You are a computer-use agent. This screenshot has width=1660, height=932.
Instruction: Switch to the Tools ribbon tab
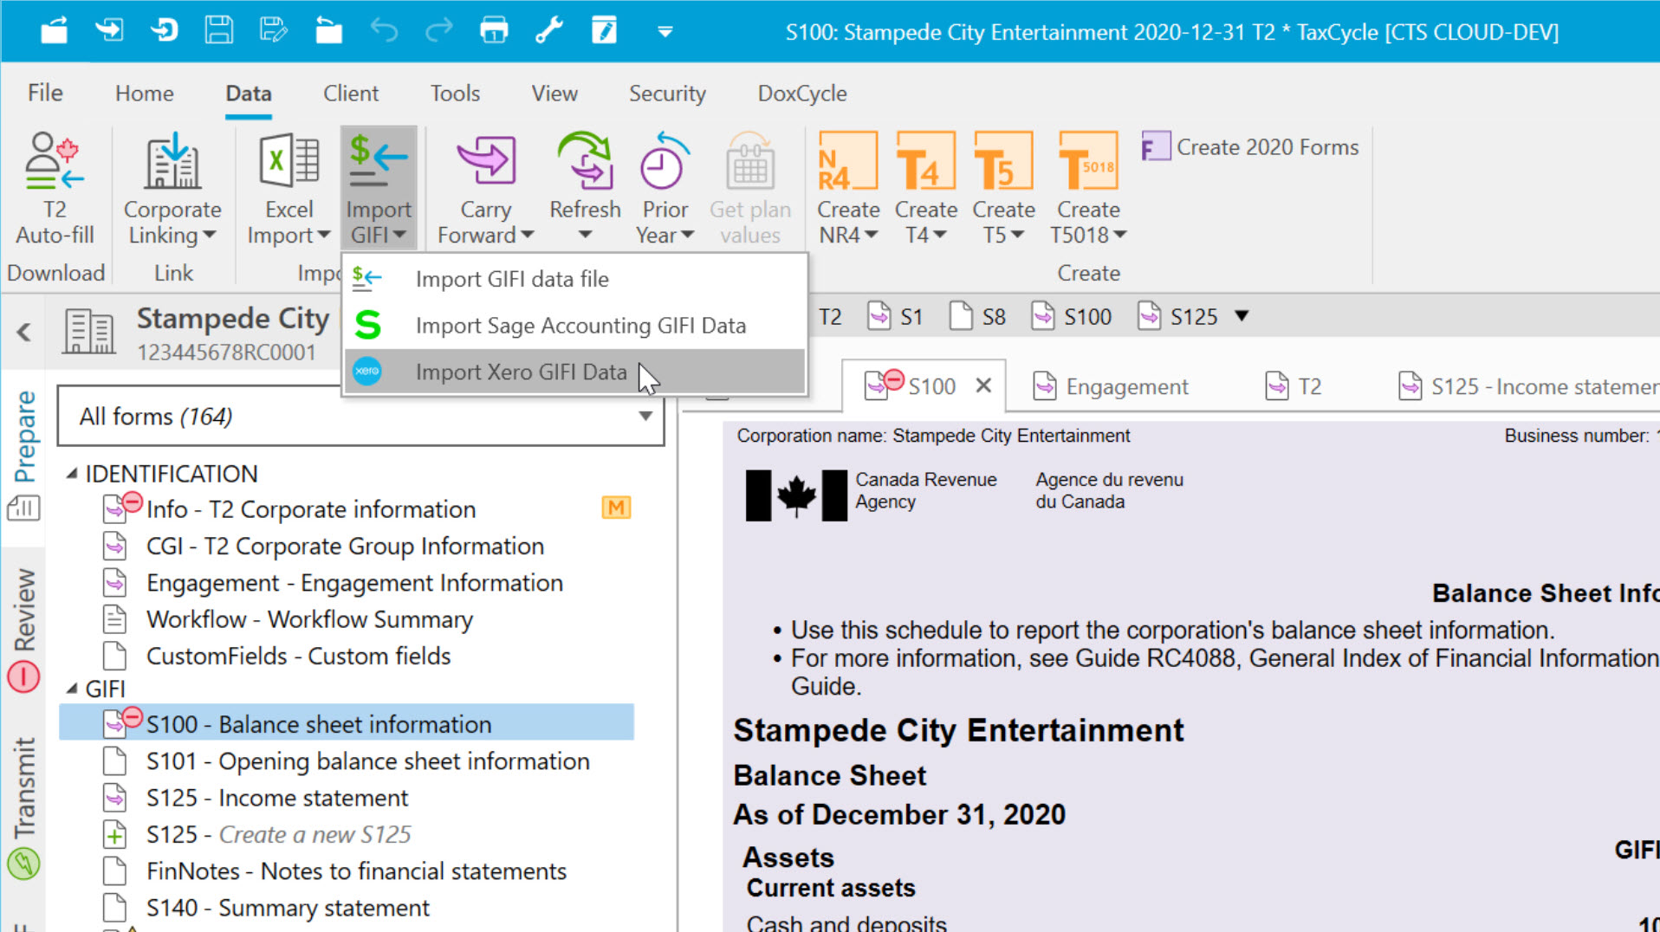pos(455,93)
